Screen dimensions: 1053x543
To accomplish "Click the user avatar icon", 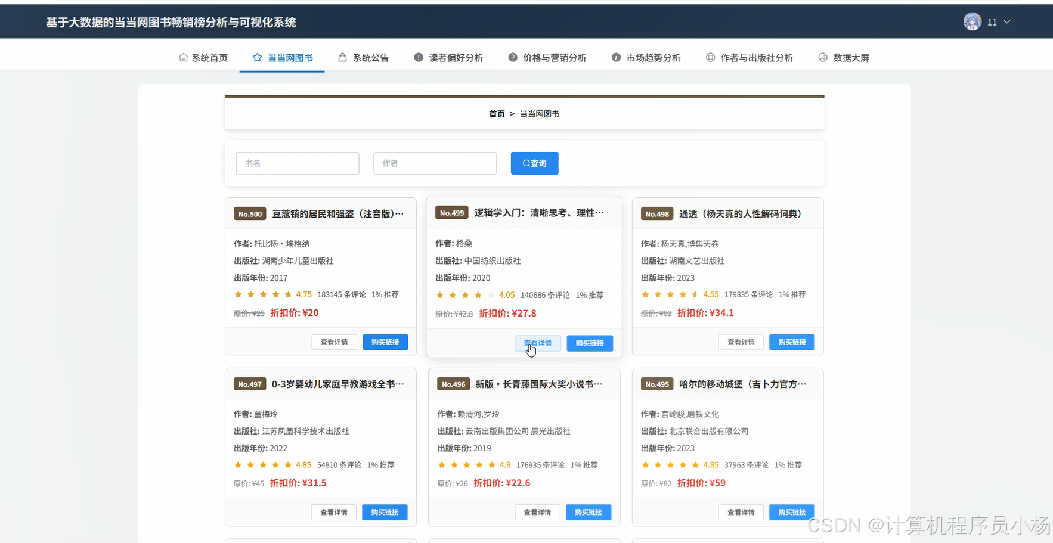I will pos(972,21).
